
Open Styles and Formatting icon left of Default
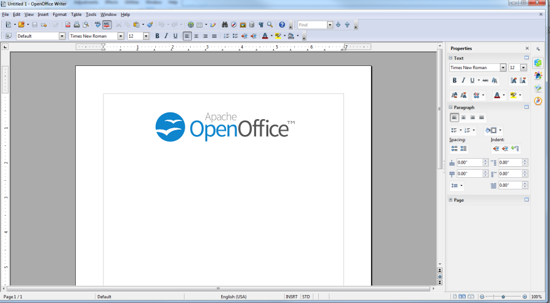(x=9, y=36)
